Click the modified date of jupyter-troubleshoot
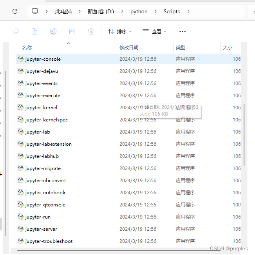 pyautogui.click(x=138, y=241)
